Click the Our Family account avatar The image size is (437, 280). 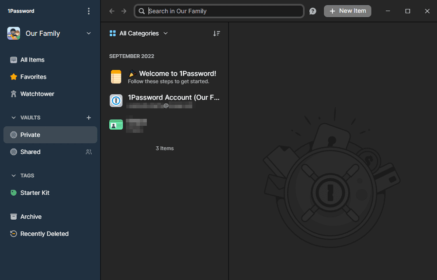click(x=14, y=34)
